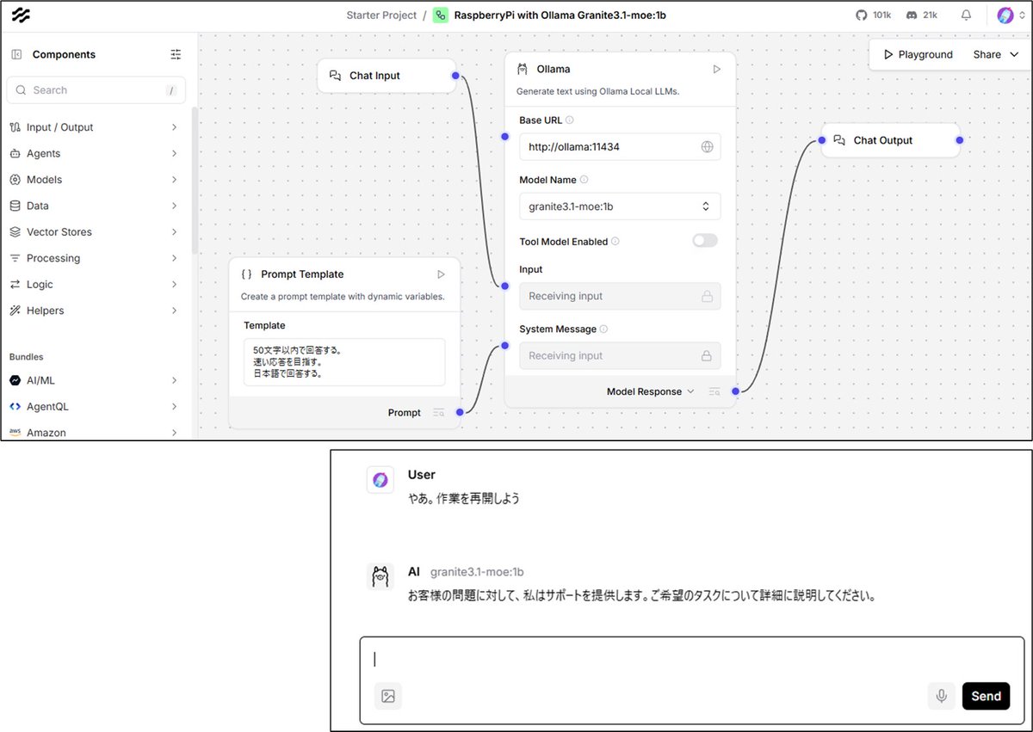Click the Prompt Template braces icon
Viewport: 1033px width, 732px height.
[247, 274]
